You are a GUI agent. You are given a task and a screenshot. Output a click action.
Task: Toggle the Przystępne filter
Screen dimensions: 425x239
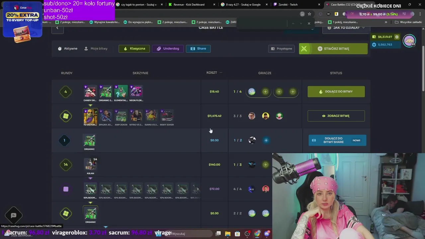point(281,48)
